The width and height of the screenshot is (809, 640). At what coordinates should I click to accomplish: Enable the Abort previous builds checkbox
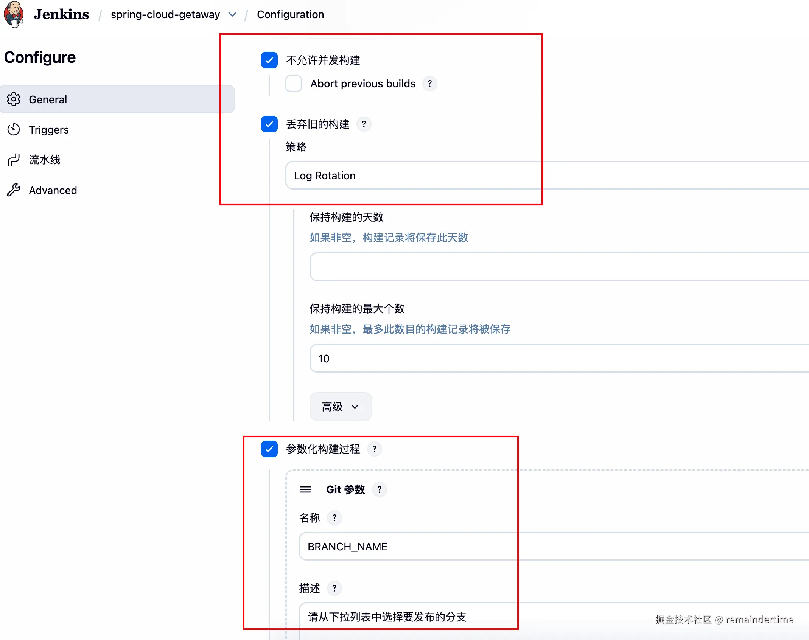pyautogui.click(x=294, y=84)
